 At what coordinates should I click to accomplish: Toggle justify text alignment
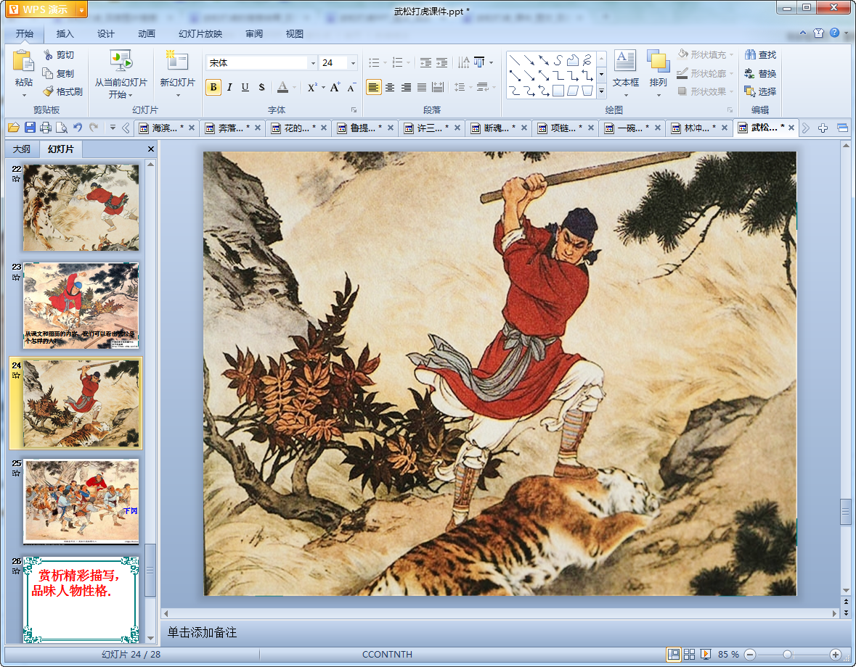pos(422,87)
